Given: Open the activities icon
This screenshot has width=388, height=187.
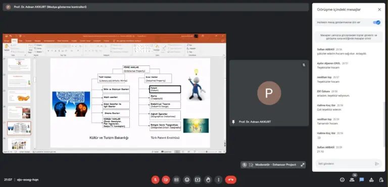Looking at the screenshot, I should [x=371, y=180].
